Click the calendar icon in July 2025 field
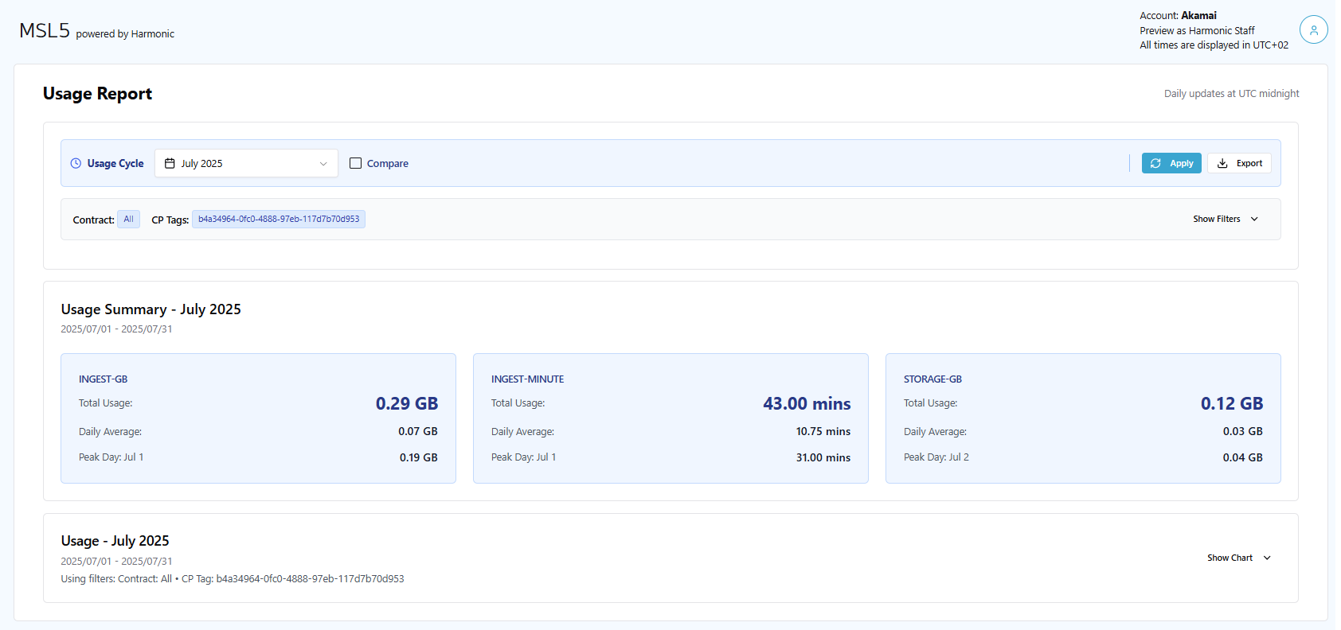This screenshot has width=1341, height=630. 170,163
